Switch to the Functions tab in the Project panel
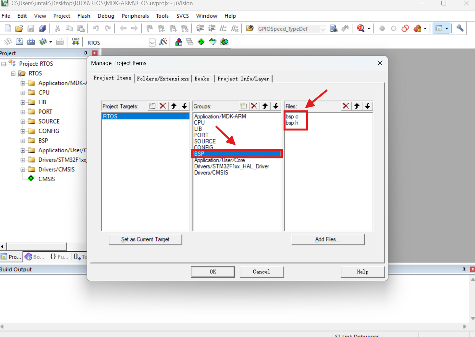This screenshot has height=337, width=475. (x=59, y=257)
